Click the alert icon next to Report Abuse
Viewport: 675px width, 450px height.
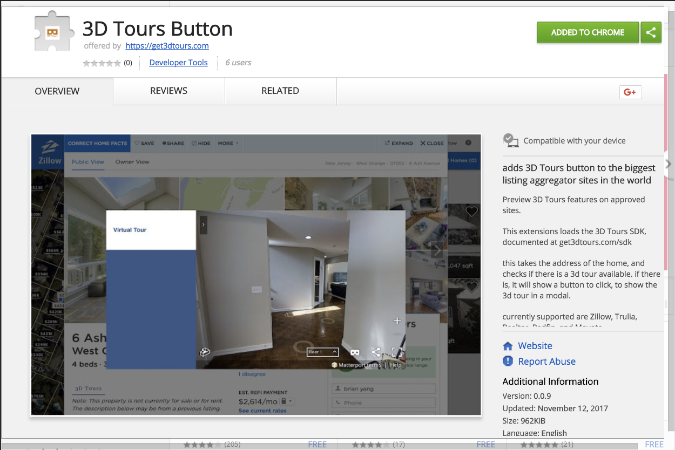point(508,362)
